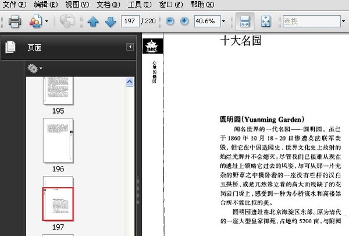This screenshot has height=236, width=349.
Task: Toggle the fit one full page button
Action: 266,22
